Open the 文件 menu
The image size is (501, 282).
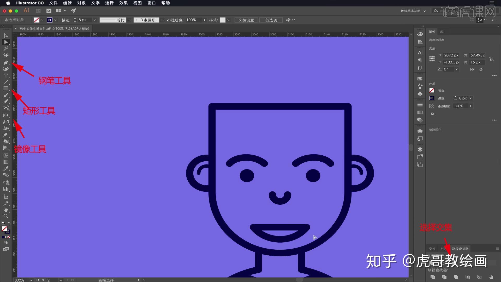(x=53, y=3)
